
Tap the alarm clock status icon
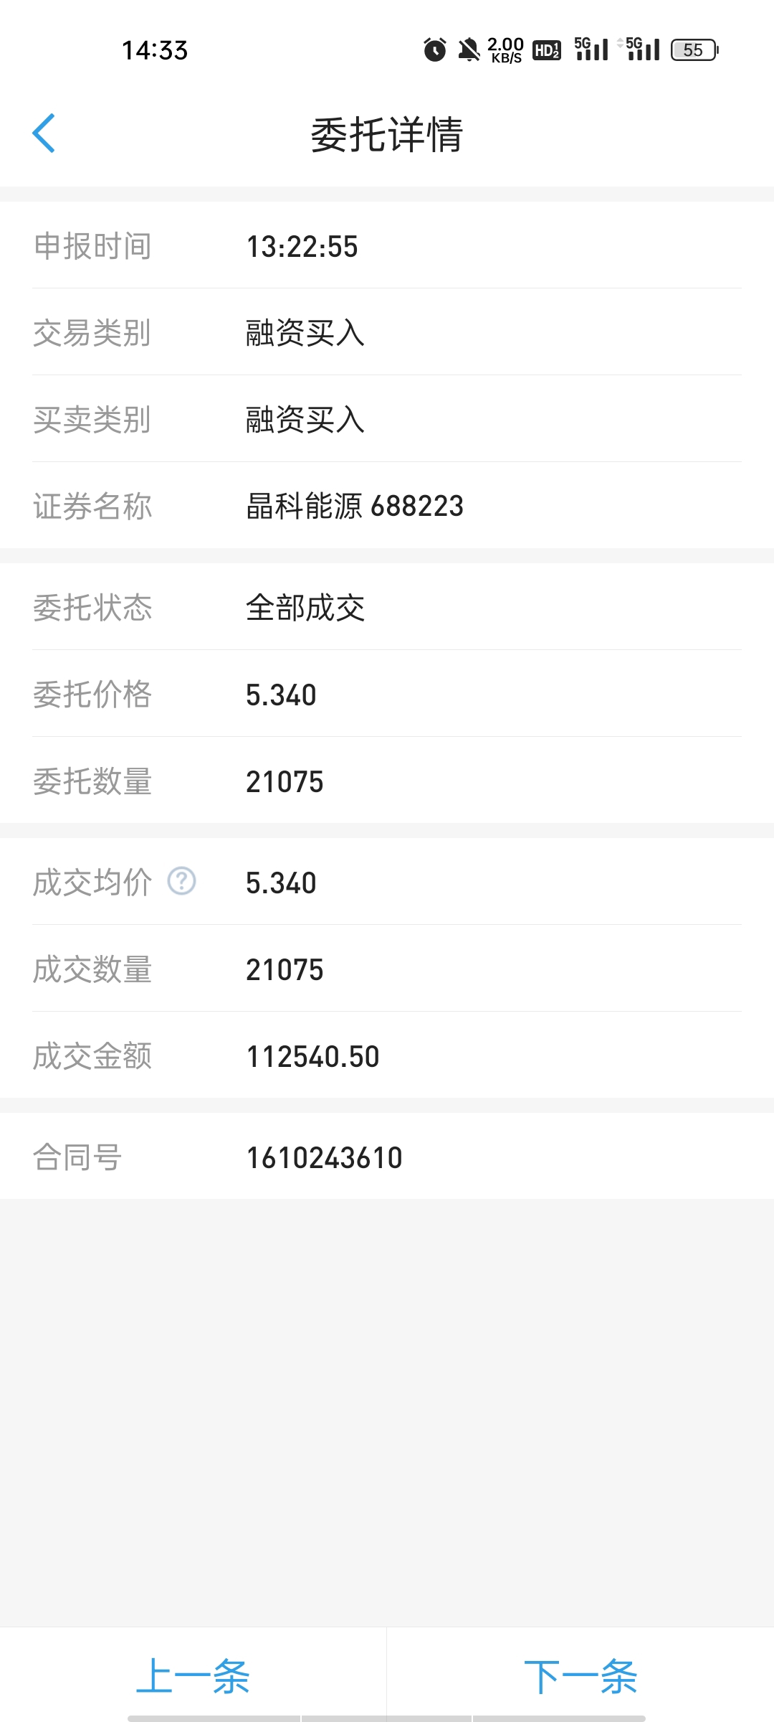pos(434,50)
